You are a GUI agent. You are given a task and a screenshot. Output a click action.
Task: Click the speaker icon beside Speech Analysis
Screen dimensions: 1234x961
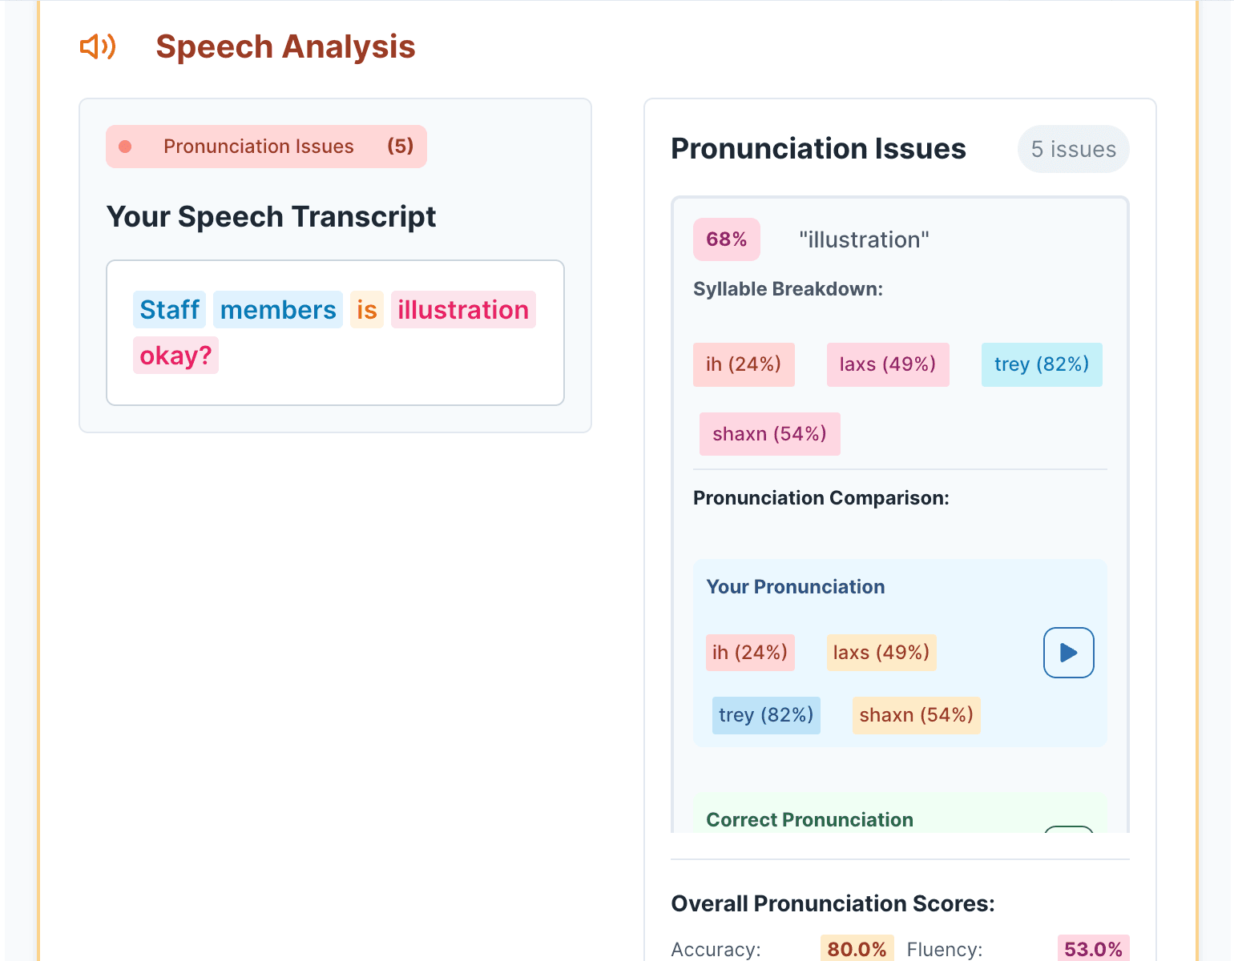pos(98,47)
